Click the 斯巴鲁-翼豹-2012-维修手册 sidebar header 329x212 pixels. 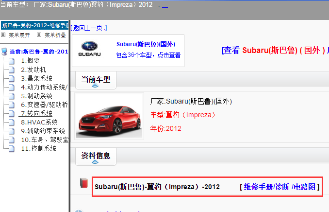tap(35, 25)
